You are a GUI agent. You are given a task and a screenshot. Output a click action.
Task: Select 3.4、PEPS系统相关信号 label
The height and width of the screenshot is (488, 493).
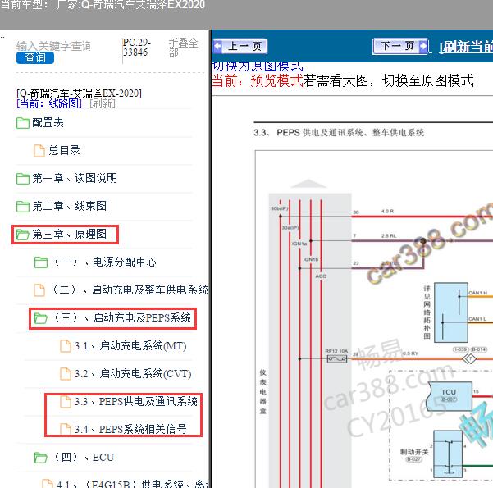(130, 429)
